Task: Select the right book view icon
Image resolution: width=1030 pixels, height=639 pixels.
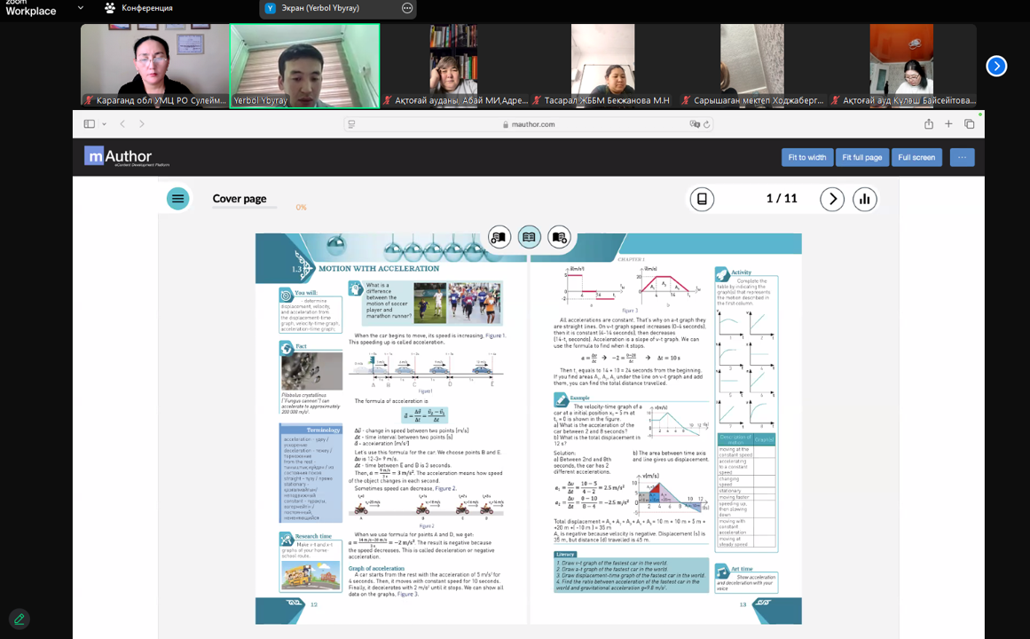Action: [559, 237]
